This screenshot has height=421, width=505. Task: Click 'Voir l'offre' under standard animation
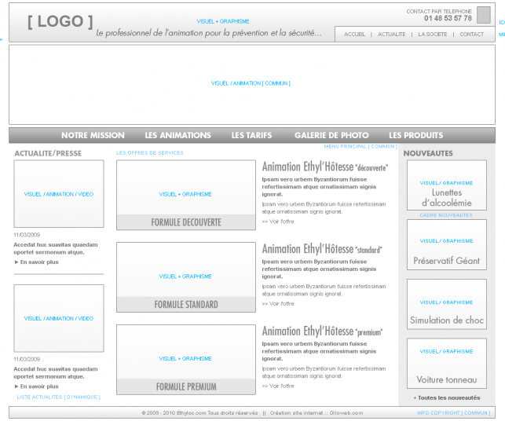pos(278,304)
